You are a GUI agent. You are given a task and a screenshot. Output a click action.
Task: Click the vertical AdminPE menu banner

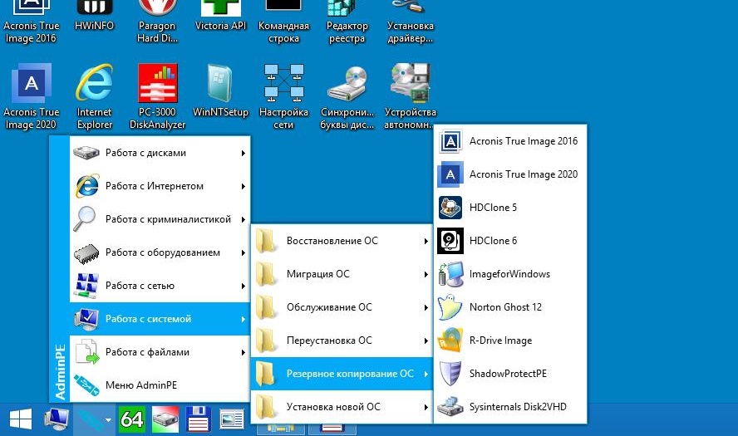[60, 269]
